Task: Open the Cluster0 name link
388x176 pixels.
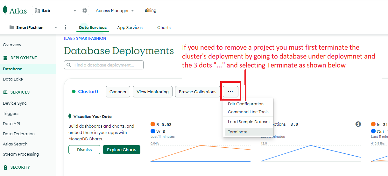Action: [88, 92]
